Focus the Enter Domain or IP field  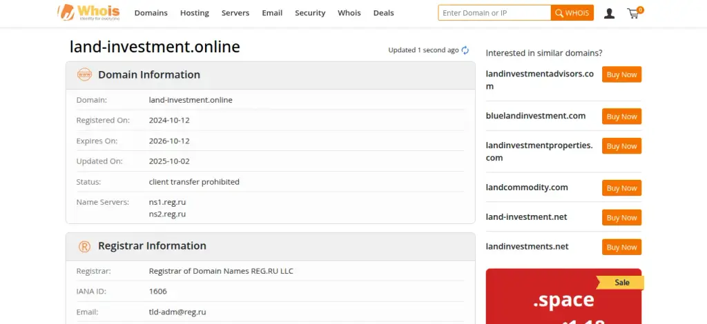pyautogui.click(x=494, y=13)
